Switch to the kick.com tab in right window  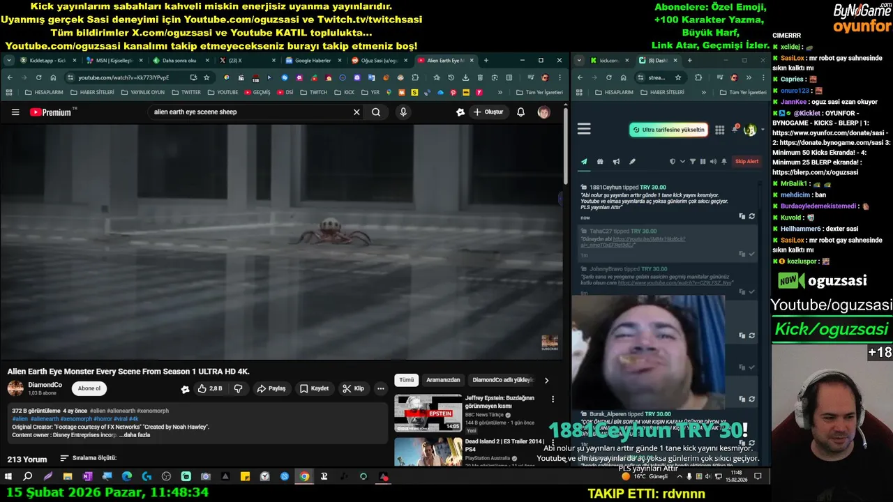coord(608,61)
